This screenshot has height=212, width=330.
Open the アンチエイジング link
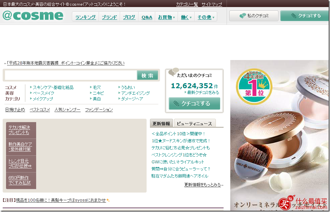135,93
